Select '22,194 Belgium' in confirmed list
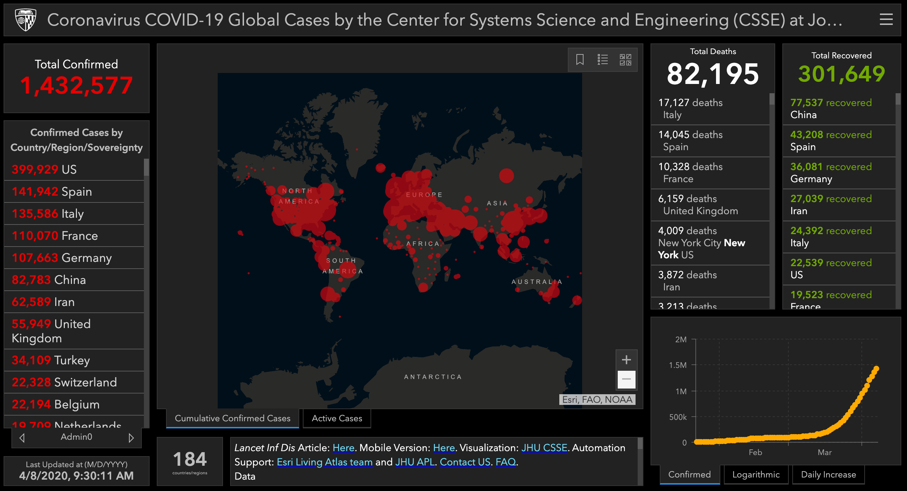907x491 pixels. coord(74,405)
